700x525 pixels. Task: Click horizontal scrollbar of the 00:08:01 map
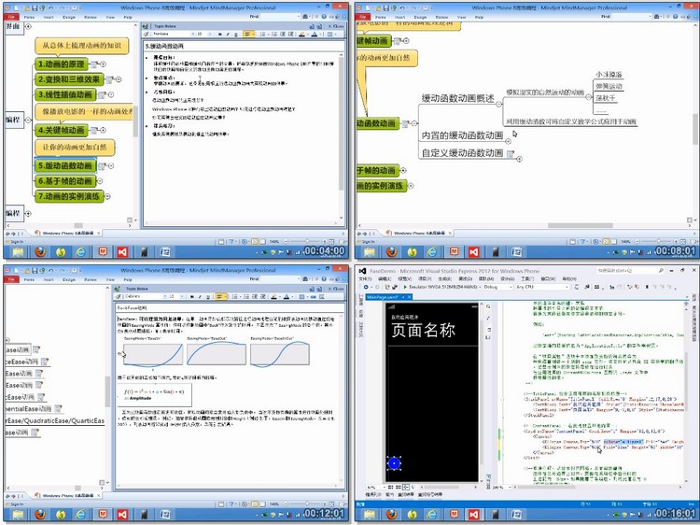pyautogui.click(x=581, y=226)
